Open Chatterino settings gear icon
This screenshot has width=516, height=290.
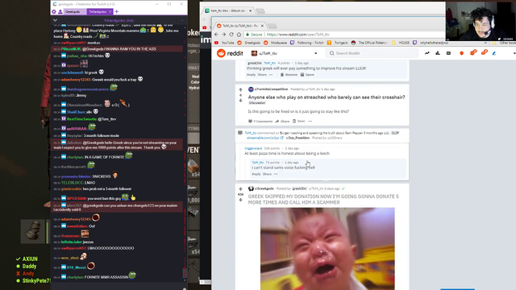click(54, 12)
